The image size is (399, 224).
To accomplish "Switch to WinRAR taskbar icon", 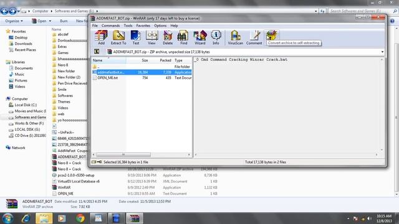I will (x=135, y=218).
